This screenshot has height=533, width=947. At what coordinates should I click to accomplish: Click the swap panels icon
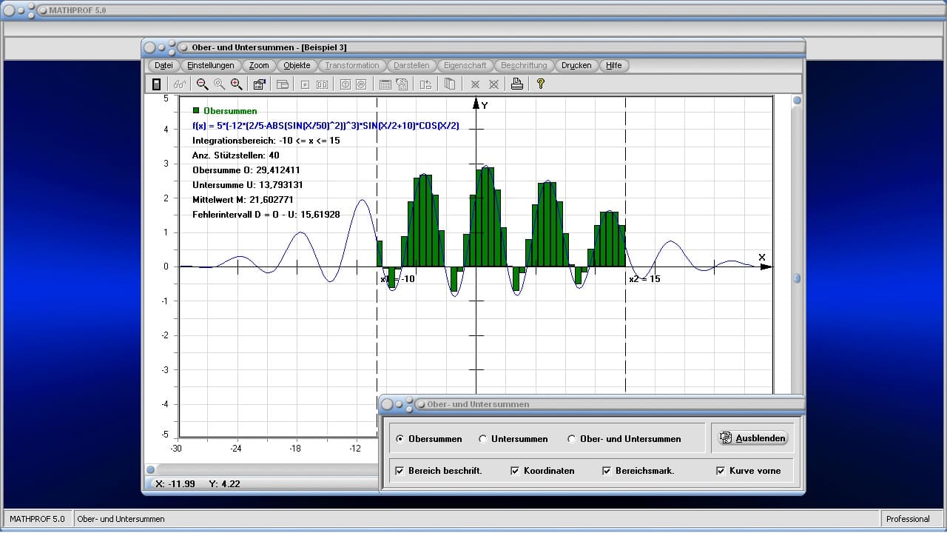425,84
